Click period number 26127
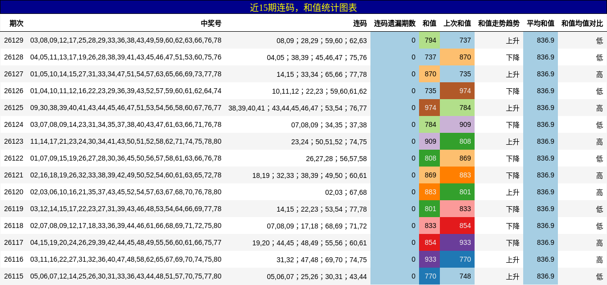Image resolution: width=607 pixels, height=285 pixels. (x=13, y=74)
